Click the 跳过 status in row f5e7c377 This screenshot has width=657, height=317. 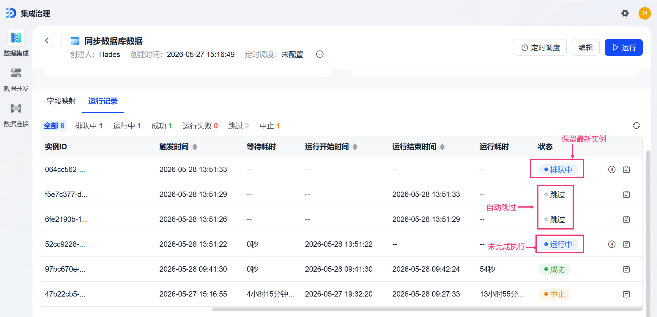554,195
